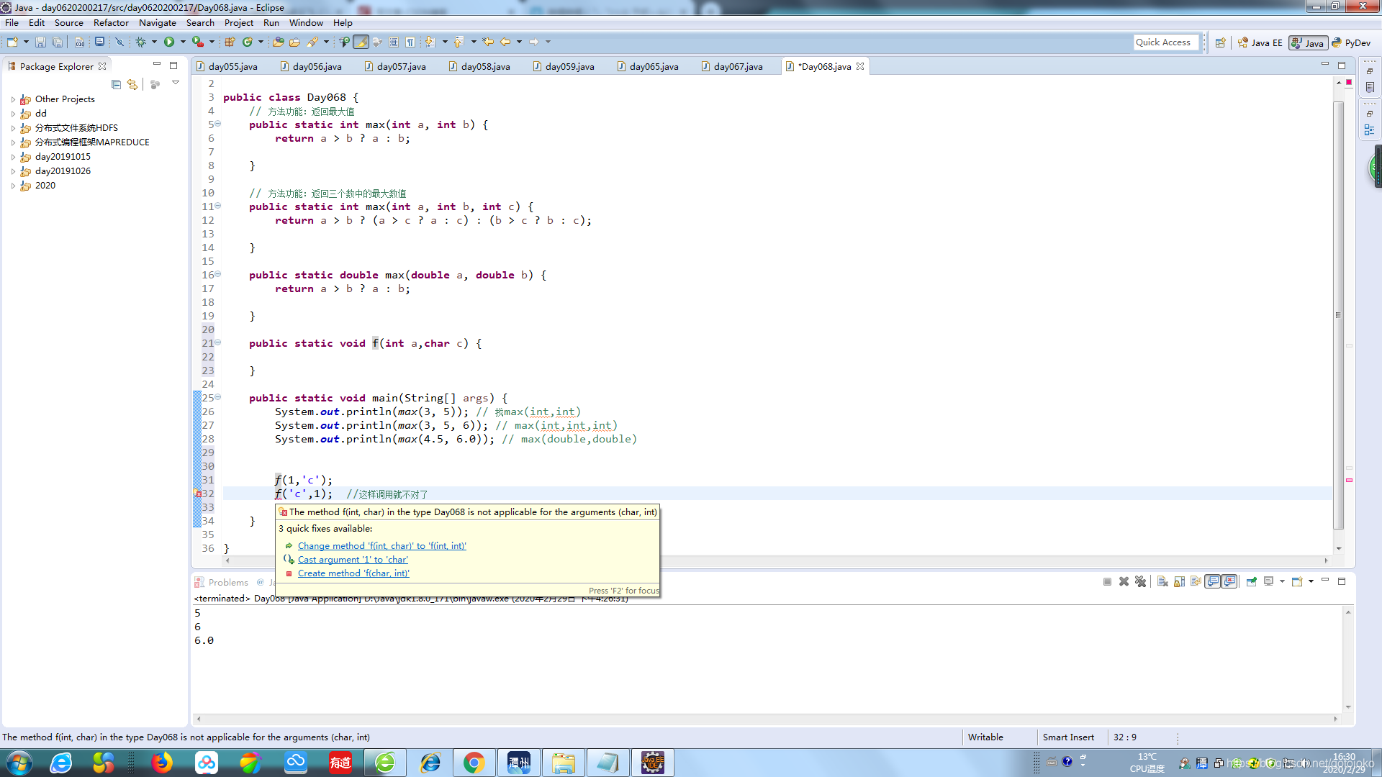Toggle Skip All Breakpoints icon
The image size is (1382, 777).
pos(120,42)
